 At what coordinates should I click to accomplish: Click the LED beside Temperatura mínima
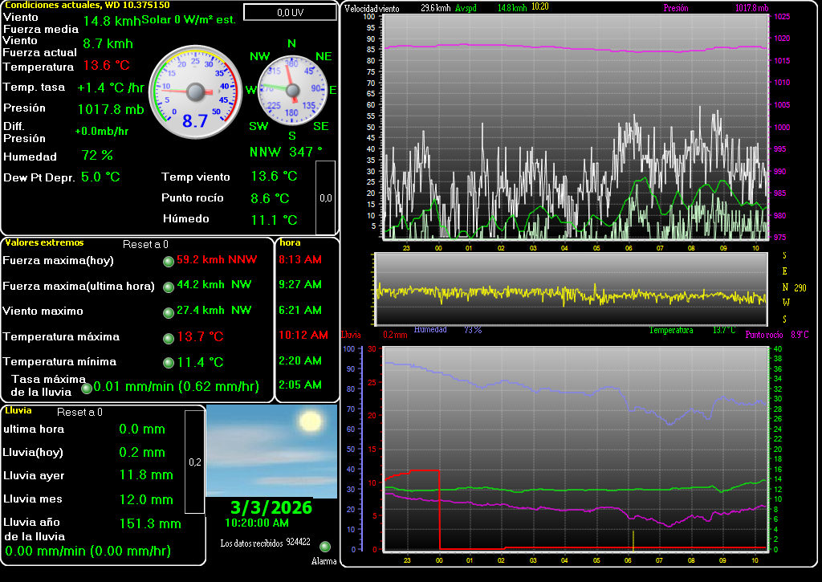(169, 363)
